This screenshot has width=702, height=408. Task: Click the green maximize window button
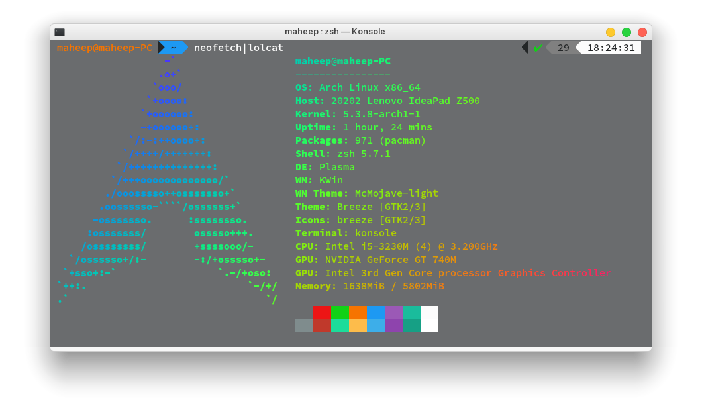pos(627,32)
